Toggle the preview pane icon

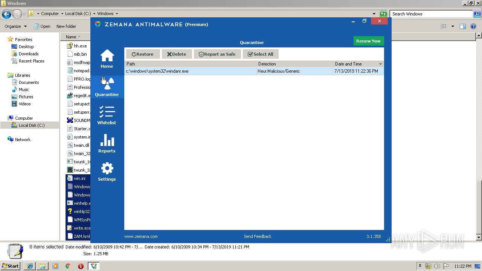point(463,26)
